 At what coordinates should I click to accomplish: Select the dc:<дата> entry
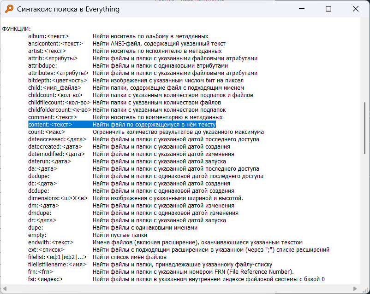click(x=42, y=184)
